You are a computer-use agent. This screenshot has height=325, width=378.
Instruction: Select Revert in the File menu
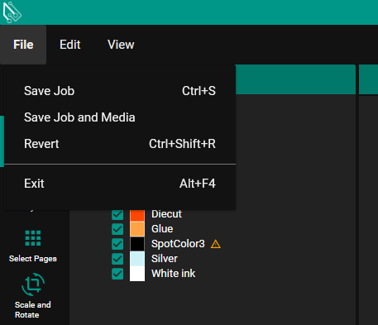(x=120, y=144)
